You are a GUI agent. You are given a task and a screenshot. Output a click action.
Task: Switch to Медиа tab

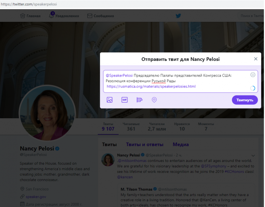(x=181, y=144)
